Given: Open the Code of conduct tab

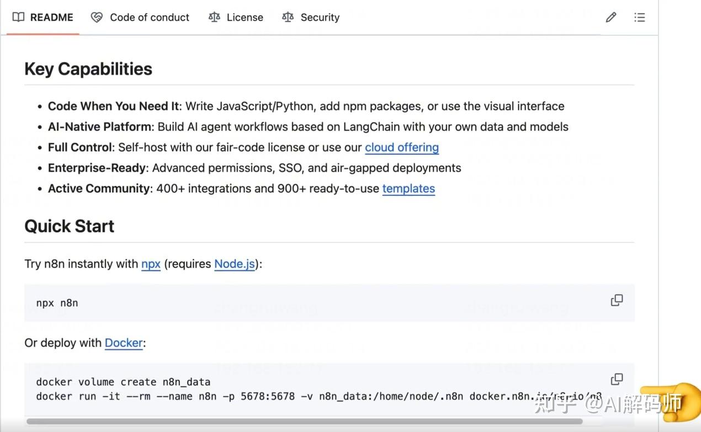Looking at the screenshot, I should 149,17.
